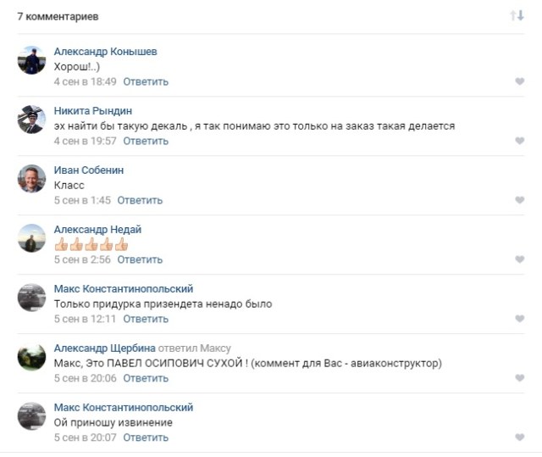Toggle comment sort order arrows
Screen dimensions: 542x457
[x=517, y=16]
